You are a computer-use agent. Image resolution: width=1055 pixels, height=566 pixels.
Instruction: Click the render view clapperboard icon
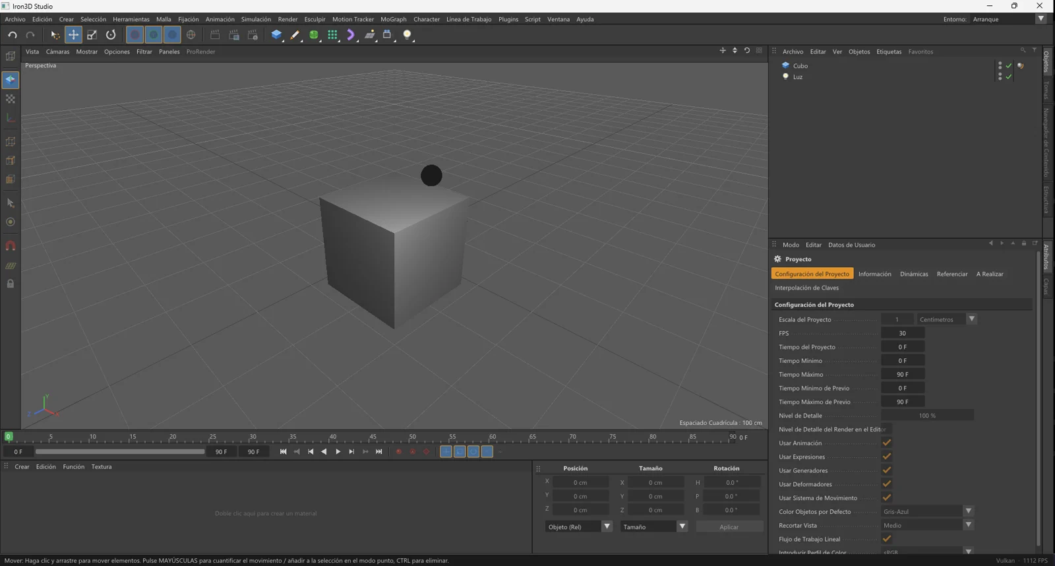coord(215,35)
